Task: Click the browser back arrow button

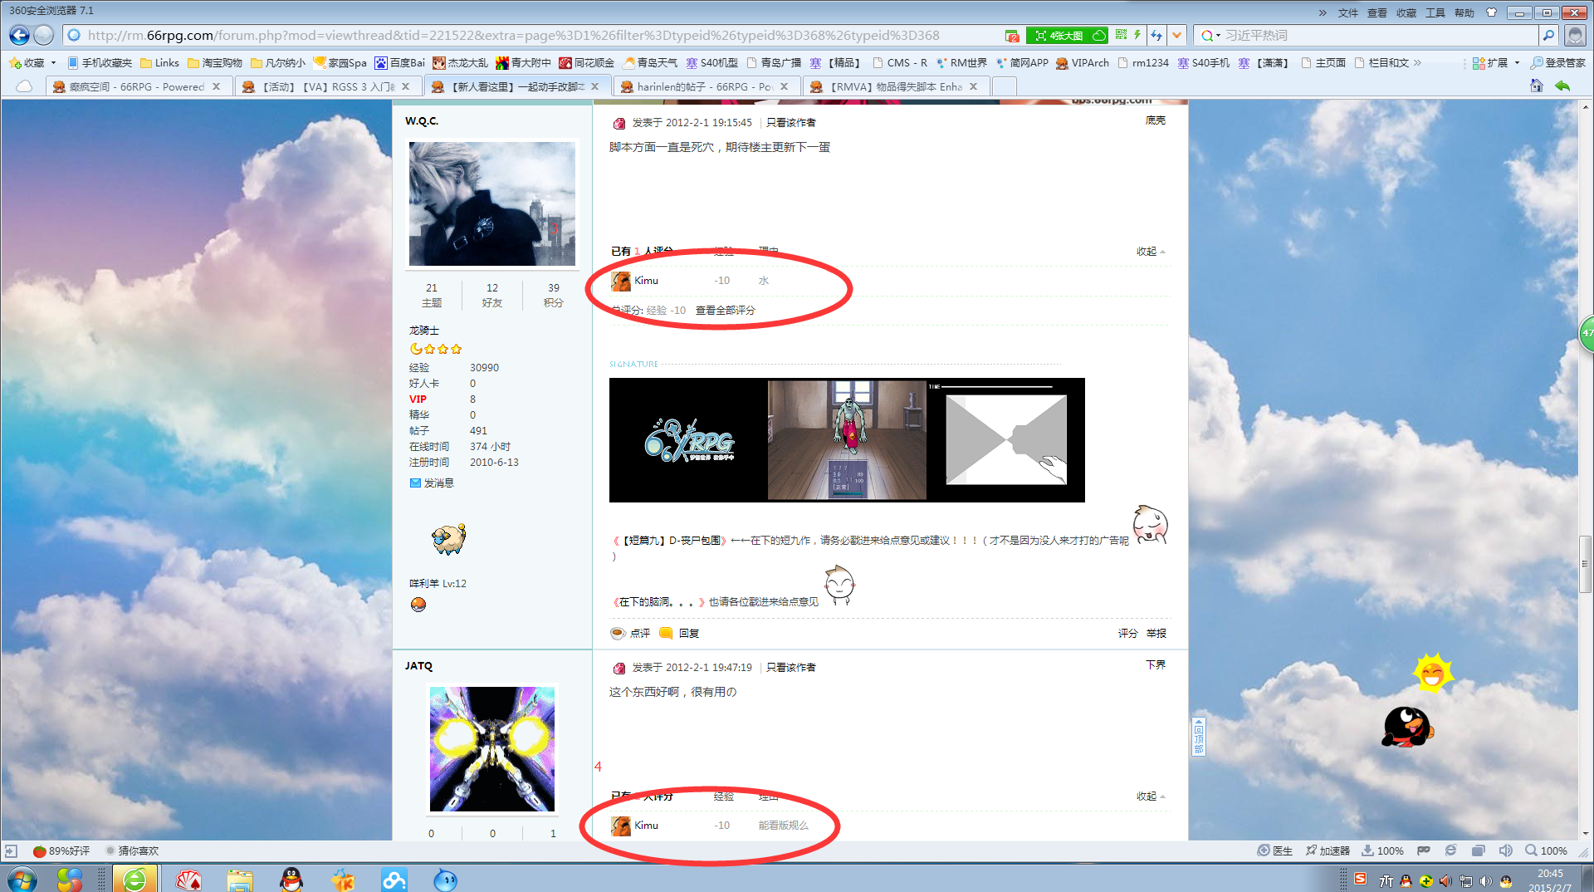Action: [19, 35]
